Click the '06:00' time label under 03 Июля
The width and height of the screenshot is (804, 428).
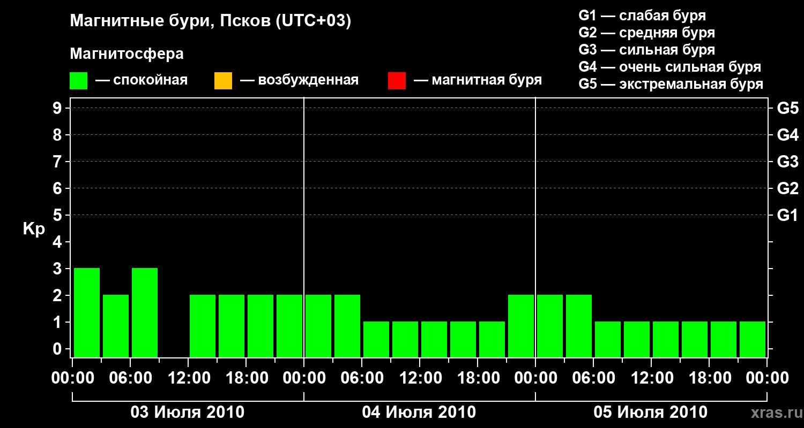131,378
